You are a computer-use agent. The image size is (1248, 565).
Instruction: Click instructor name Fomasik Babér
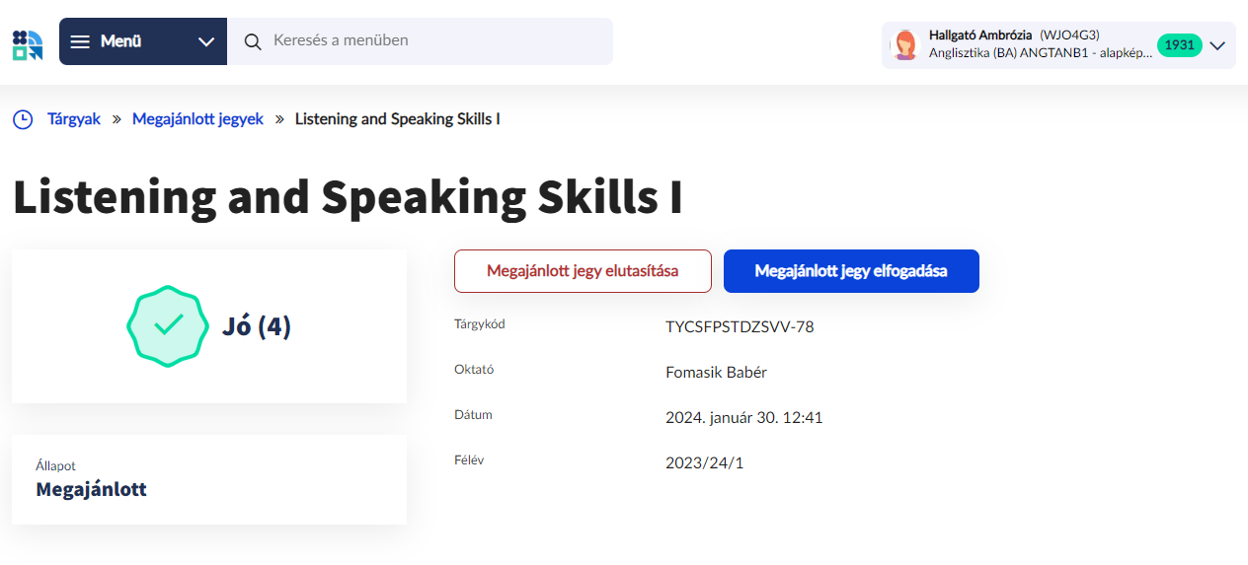(x=716, y=373)
